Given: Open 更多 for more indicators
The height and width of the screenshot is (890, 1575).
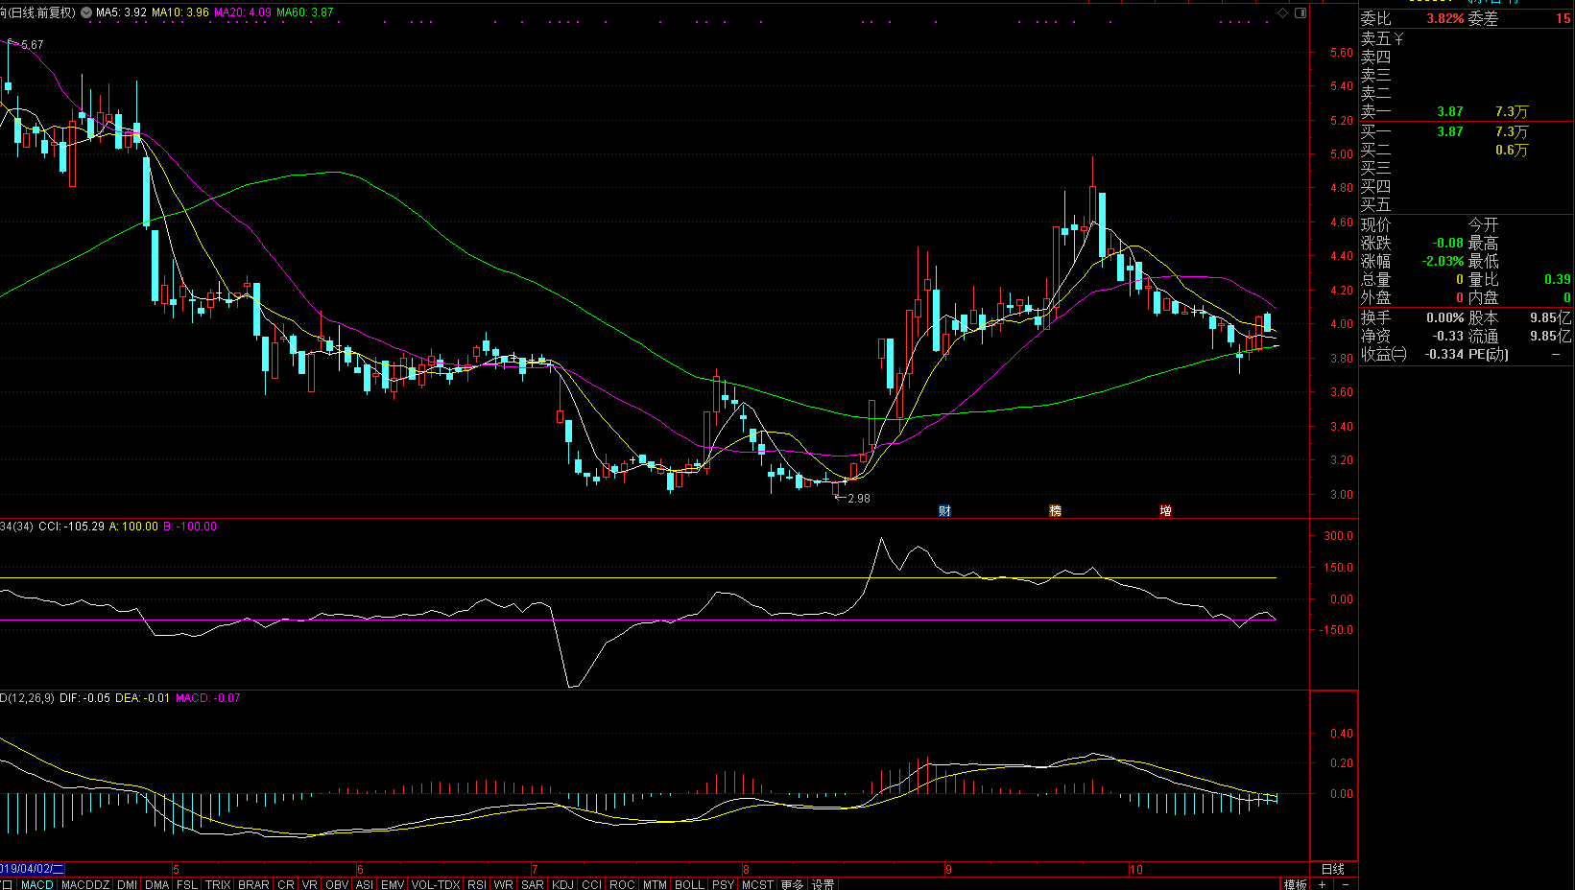Looking at the screenshot, I should (x=792, y=884).
